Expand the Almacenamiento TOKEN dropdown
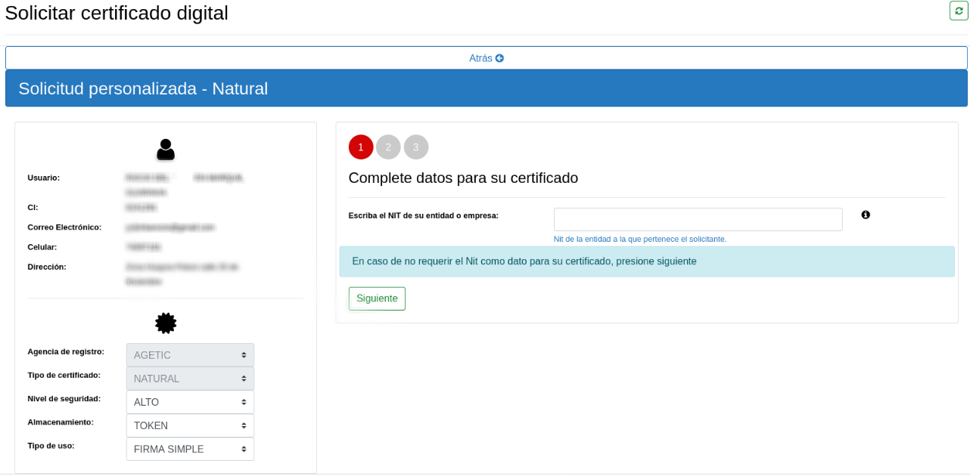Image resolution: width=970 pixels, height=476 pixels. click(x=190, y=425)
